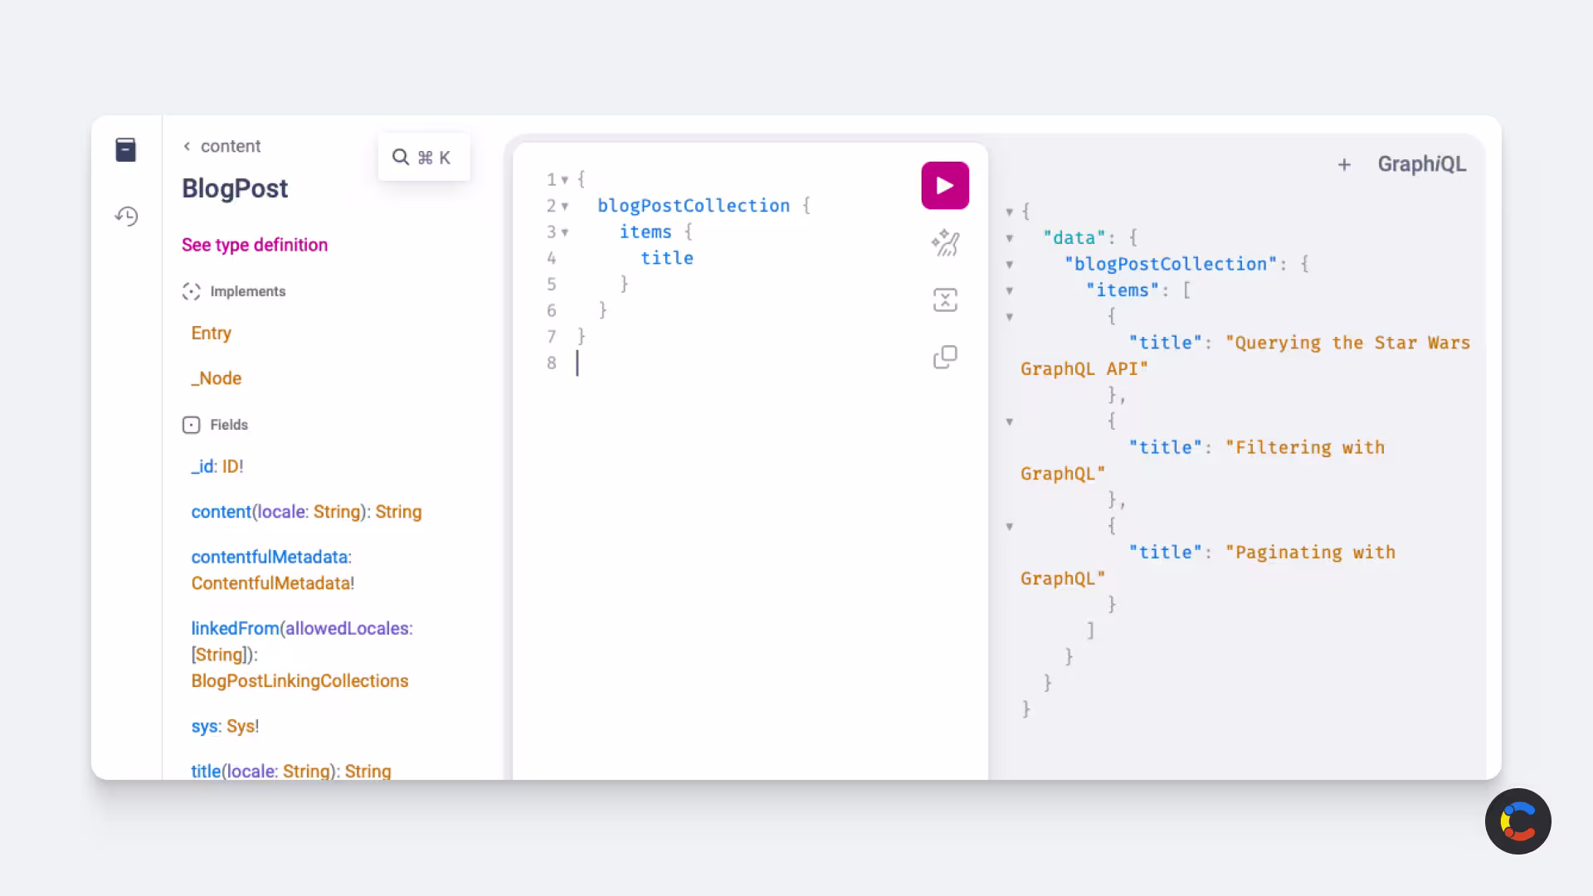This screenshot has height=896, width=1593.
Task: Open the linkedFrom field documentation
Action: 235,628
